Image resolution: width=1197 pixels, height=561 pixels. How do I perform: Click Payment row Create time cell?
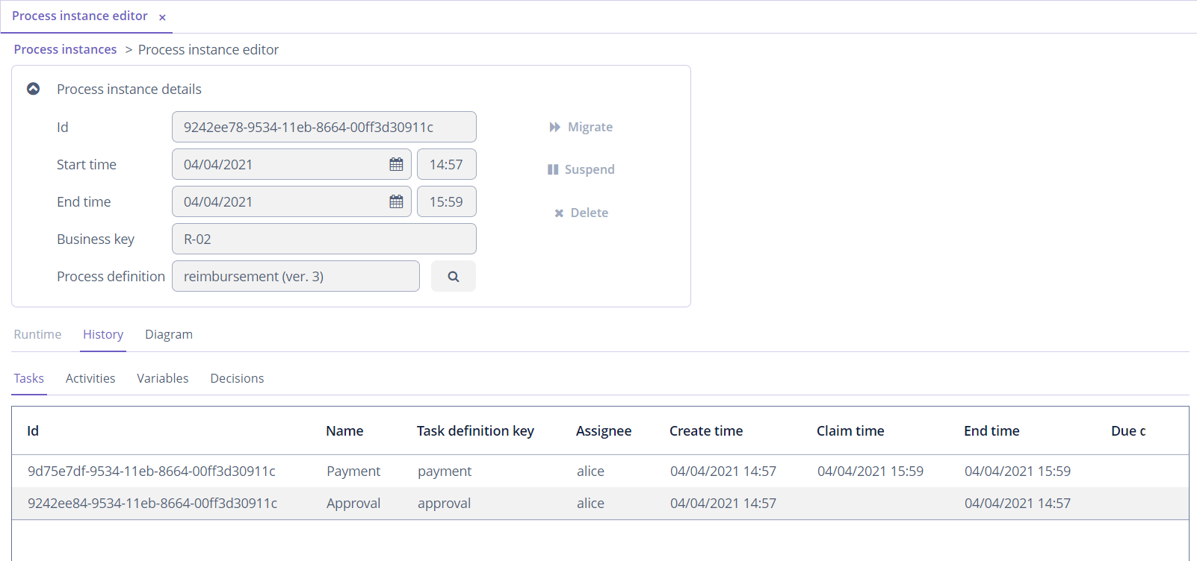pos(723,471)
